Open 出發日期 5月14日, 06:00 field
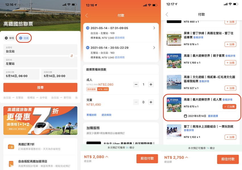This screenshot has width=242, height=170. [x=21, y=74]
